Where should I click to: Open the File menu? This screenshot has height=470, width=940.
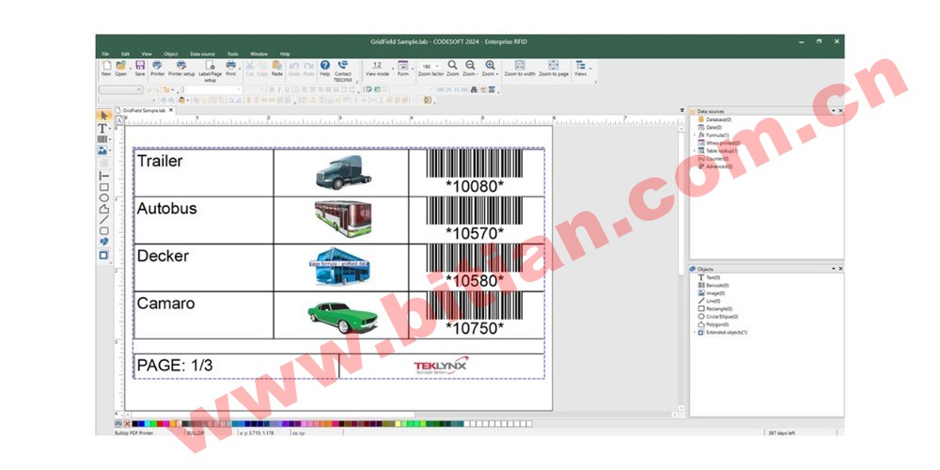(x=105, y=54)
